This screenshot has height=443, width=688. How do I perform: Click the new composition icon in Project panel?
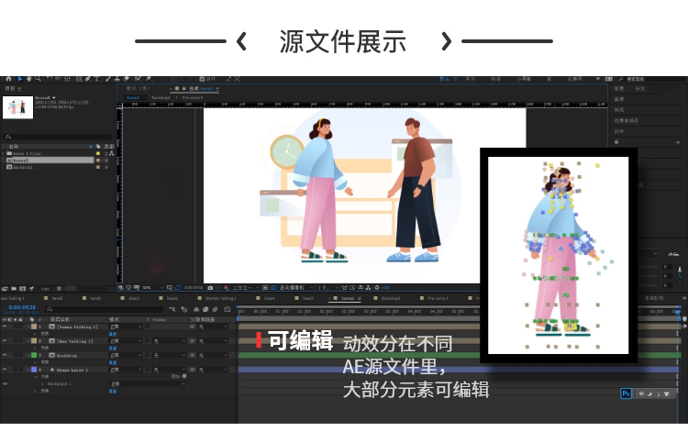(23, 289)
